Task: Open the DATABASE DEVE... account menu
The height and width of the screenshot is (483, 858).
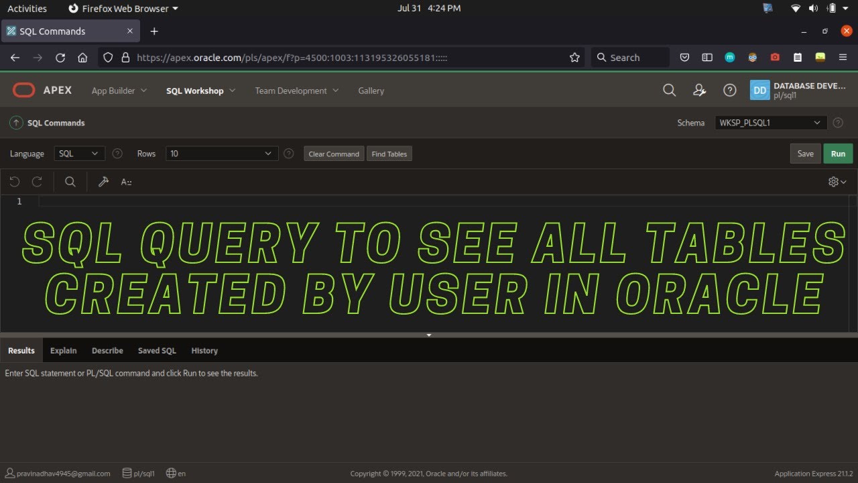Action: (798, 90)
